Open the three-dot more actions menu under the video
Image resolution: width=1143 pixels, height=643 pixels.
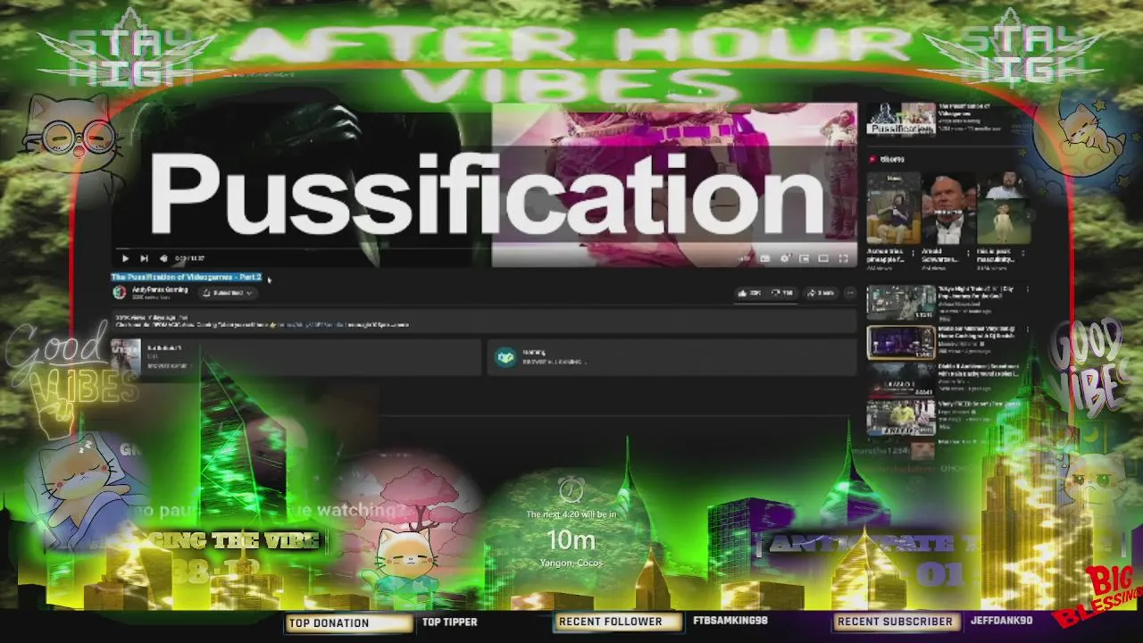[849, 292]
